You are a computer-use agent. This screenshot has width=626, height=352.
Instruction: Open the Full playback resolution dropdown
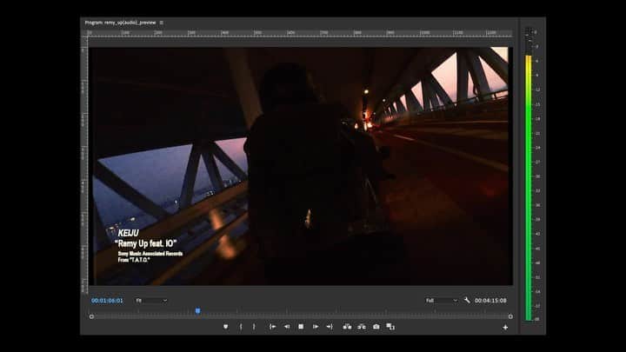point(442,301)
